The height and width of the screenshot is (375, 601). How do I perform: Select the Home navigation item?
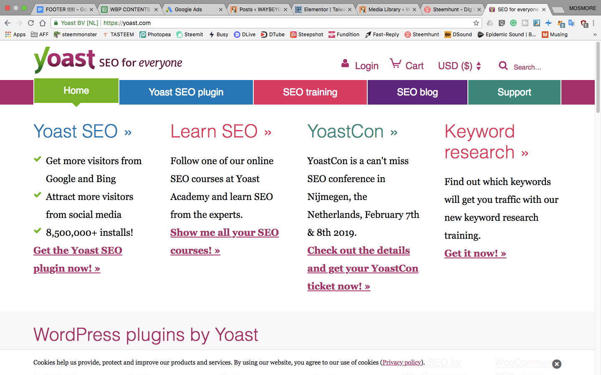coord(76,91)
